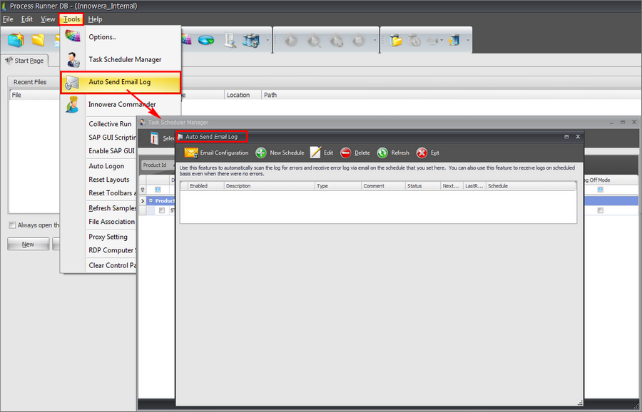The width and height of the screenshot is (642, 412).
Task: Switch to the Start Page tab
Action: pos(25,61)
